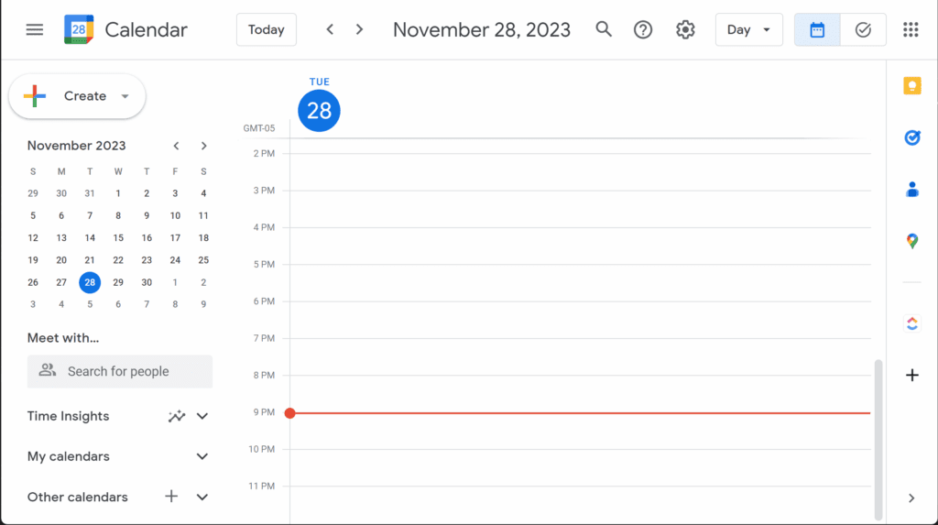Screen dimensions: 938x525
Task: Go to next day arrow
Action: pyautogui.click(x=359, y=29)
